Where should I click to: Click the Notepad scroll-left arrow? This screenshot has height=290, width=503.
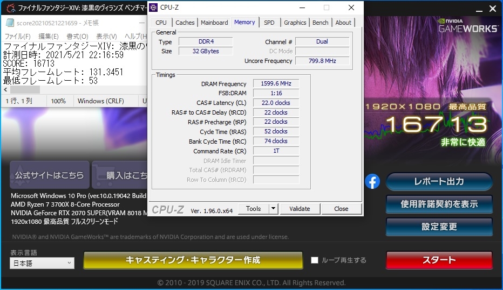pos(5,90)
